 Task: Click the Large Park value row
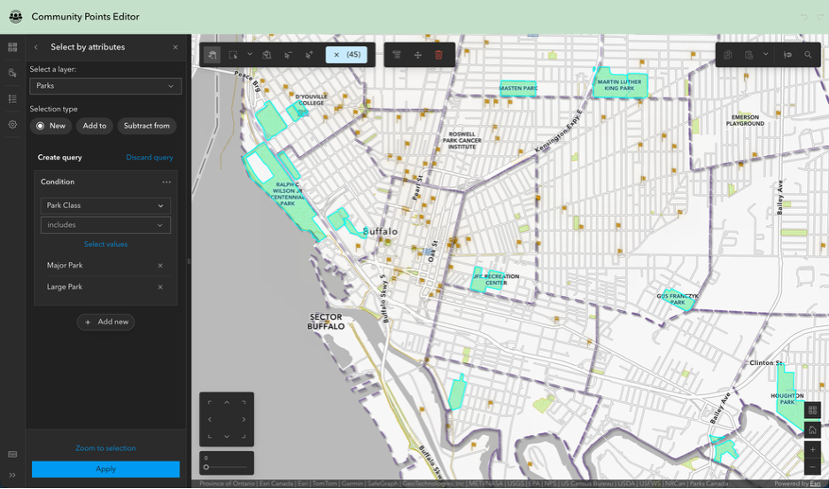pos(105,287)
